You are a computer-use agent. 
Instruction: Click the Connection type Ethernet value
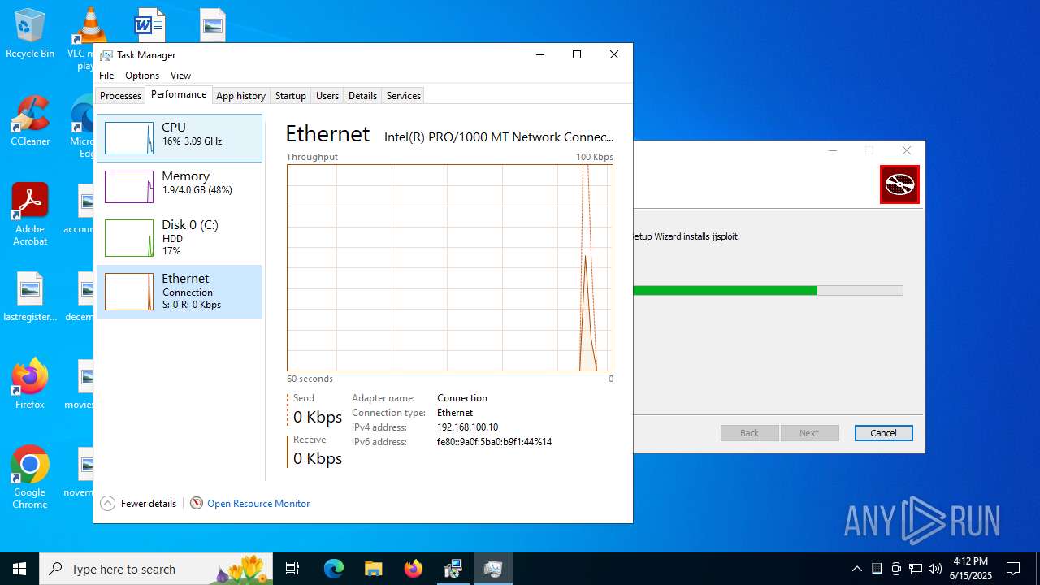pos(455,413)
